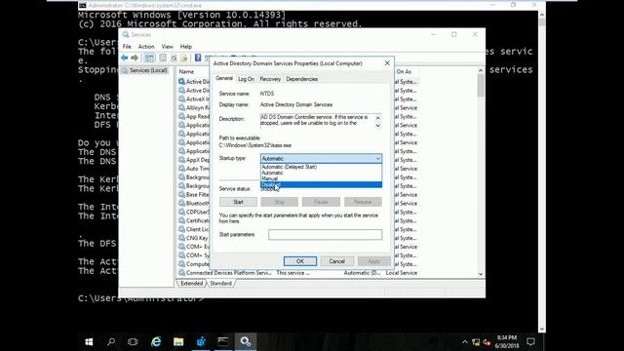The image size is (624, 351).
Task: Open Startup type combo box
Action: click(x=321, y=158)
